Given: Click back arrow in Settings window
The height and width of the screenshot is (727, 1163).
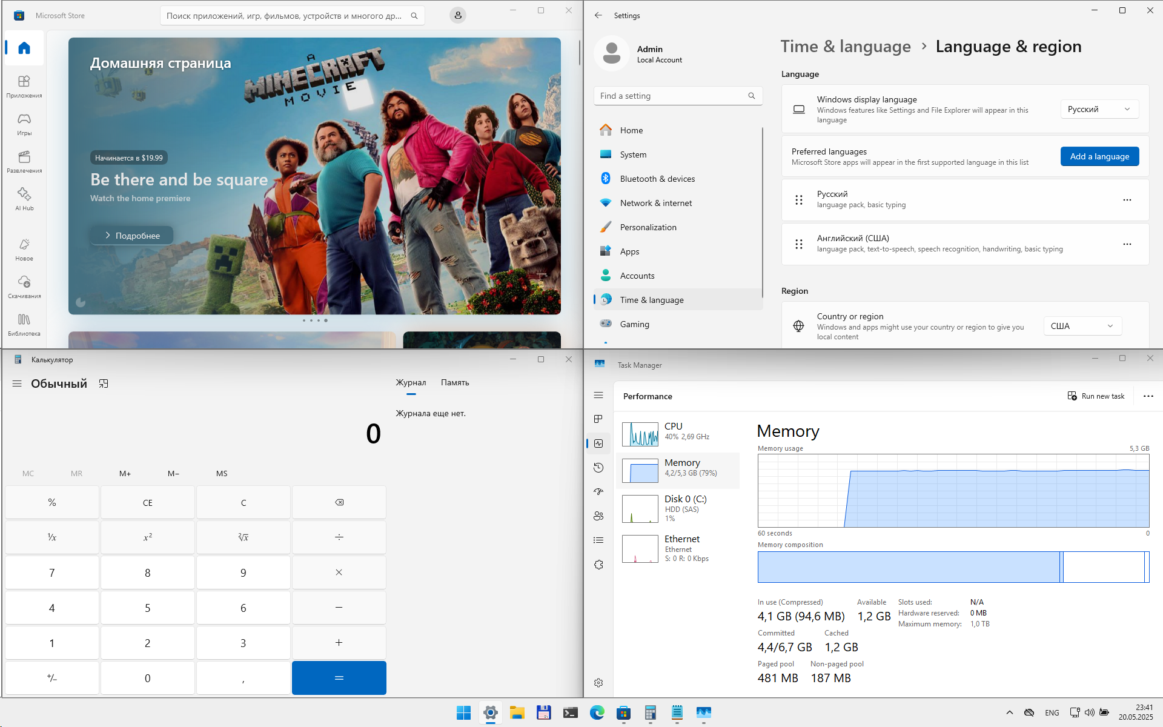Looking at the screenshot, I should click(x=598, y=15).
